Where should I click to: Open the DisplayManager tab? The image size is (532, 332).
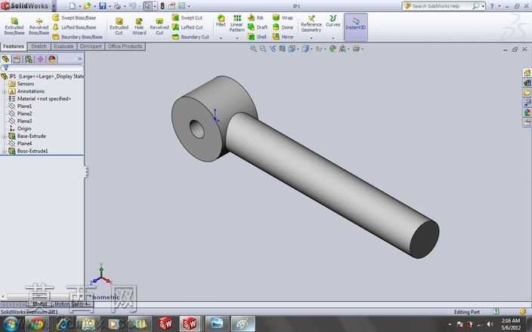coord(52,59)
